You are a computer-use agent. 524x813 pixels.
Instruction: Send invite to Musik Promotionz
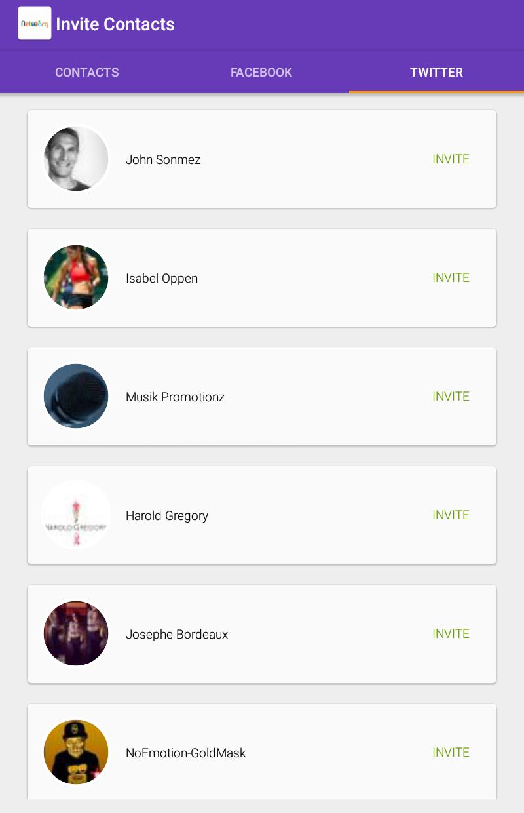(451, 397)
